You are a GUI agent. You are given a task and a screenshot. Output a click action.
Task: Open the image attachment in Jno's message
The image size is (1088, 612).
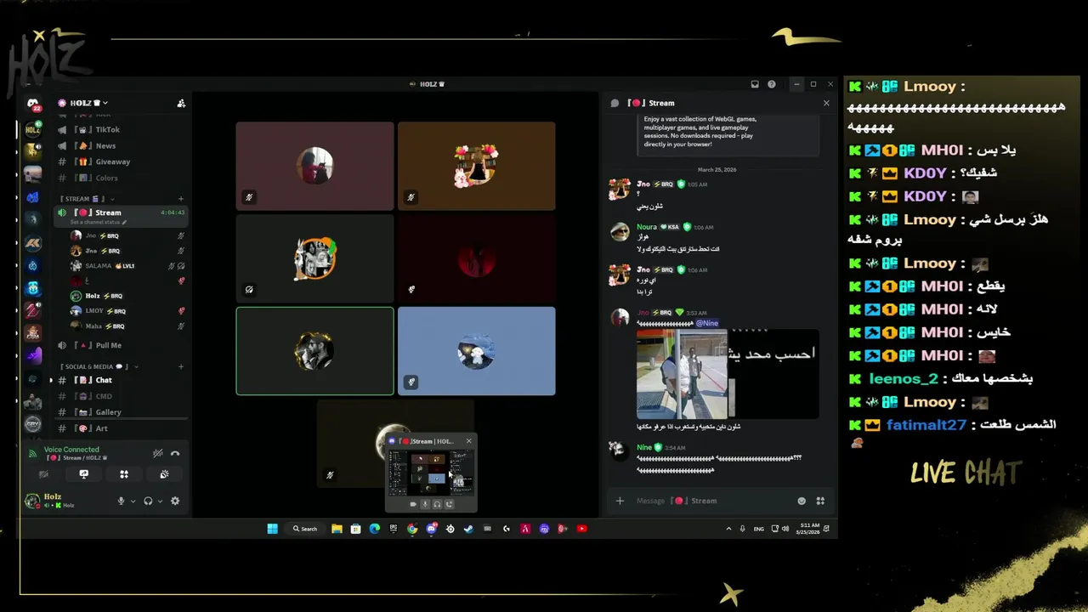pos(728,374)
